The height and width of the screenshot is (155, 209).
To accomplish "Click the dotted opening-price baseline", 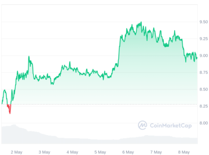I will pyautogui.click(x=102, y=104).
